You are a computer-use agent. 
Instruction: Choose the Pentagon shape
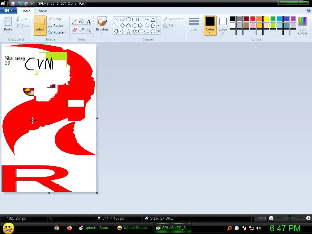click(129, 26)
